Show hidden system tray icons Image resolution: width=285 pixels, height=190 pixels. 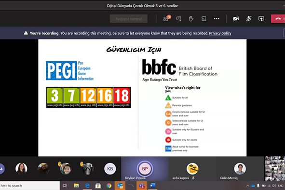point(247,186)
